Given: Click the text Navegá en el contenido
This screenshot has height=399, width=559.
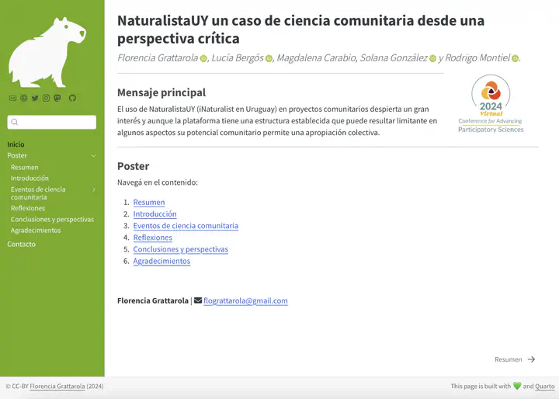Looking at the screenshot, I should click(x=158, y=182).
